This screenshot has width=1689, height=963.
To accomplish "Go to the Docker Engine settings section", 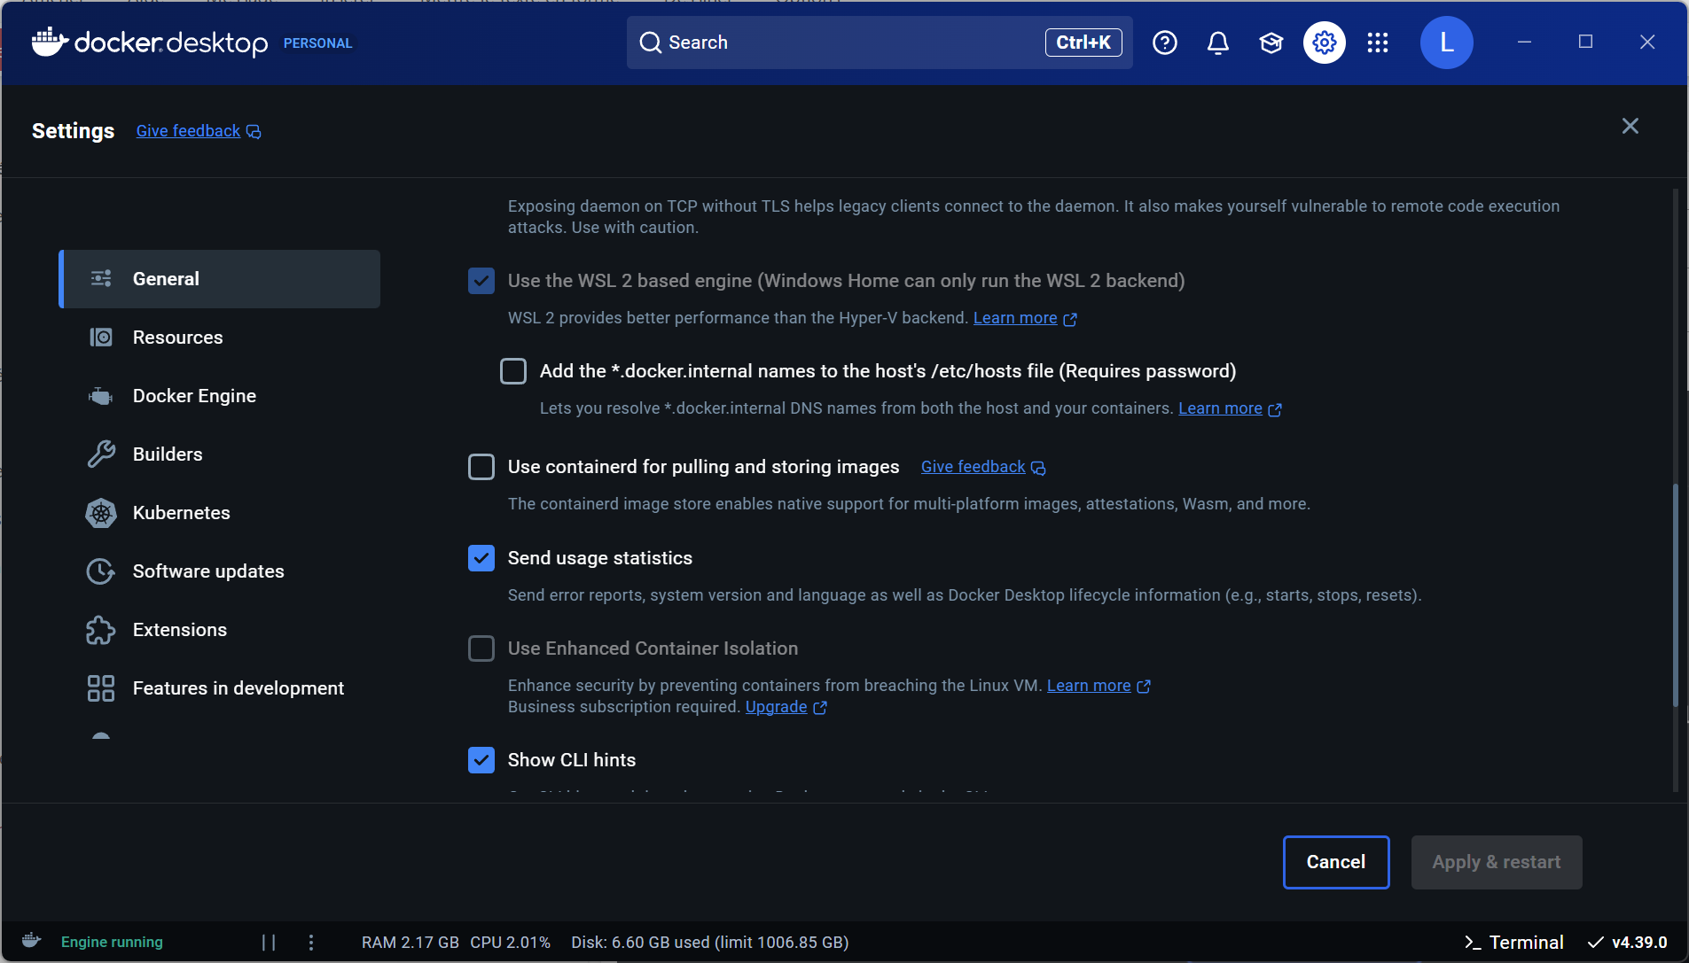I will 194,396.
